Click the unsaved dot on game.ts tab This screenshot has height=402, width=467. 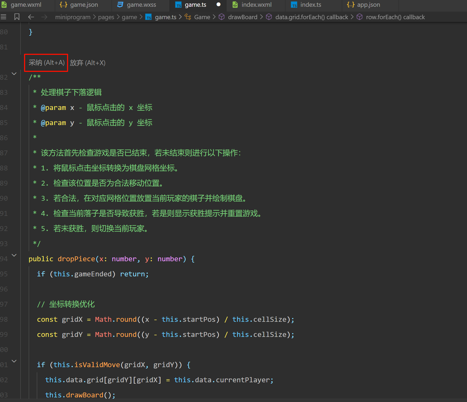point(218,5)
